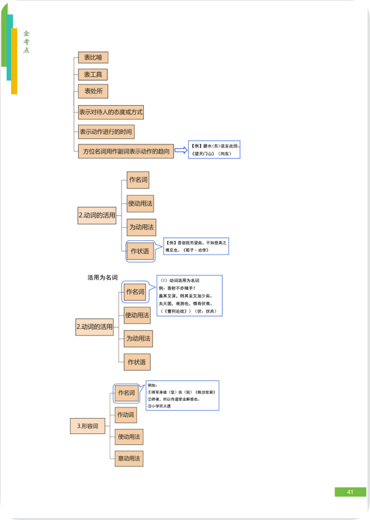
Task: Click the blue arrow beside 方位名词 node
Action: pos(181,150)
